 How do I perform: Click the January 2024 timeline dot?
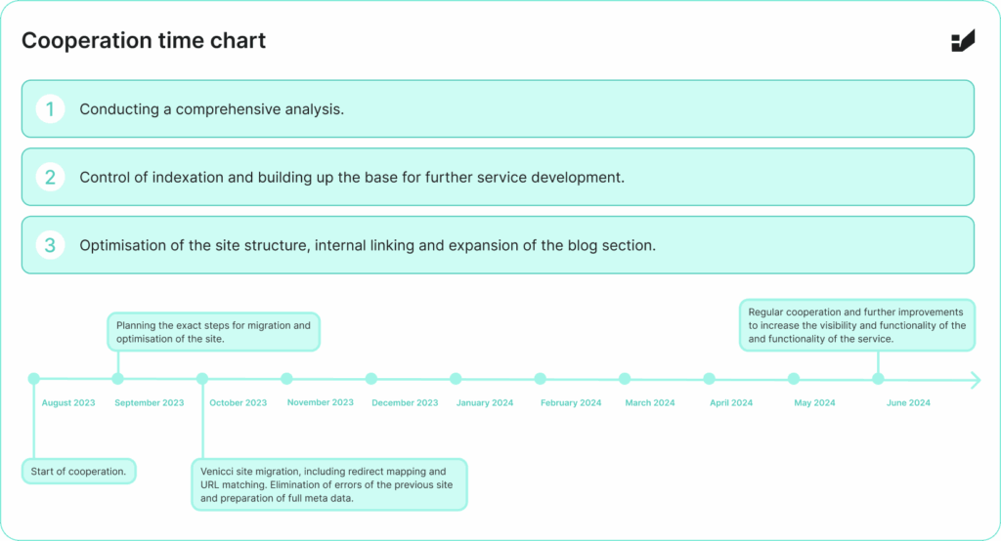[456, 379]
